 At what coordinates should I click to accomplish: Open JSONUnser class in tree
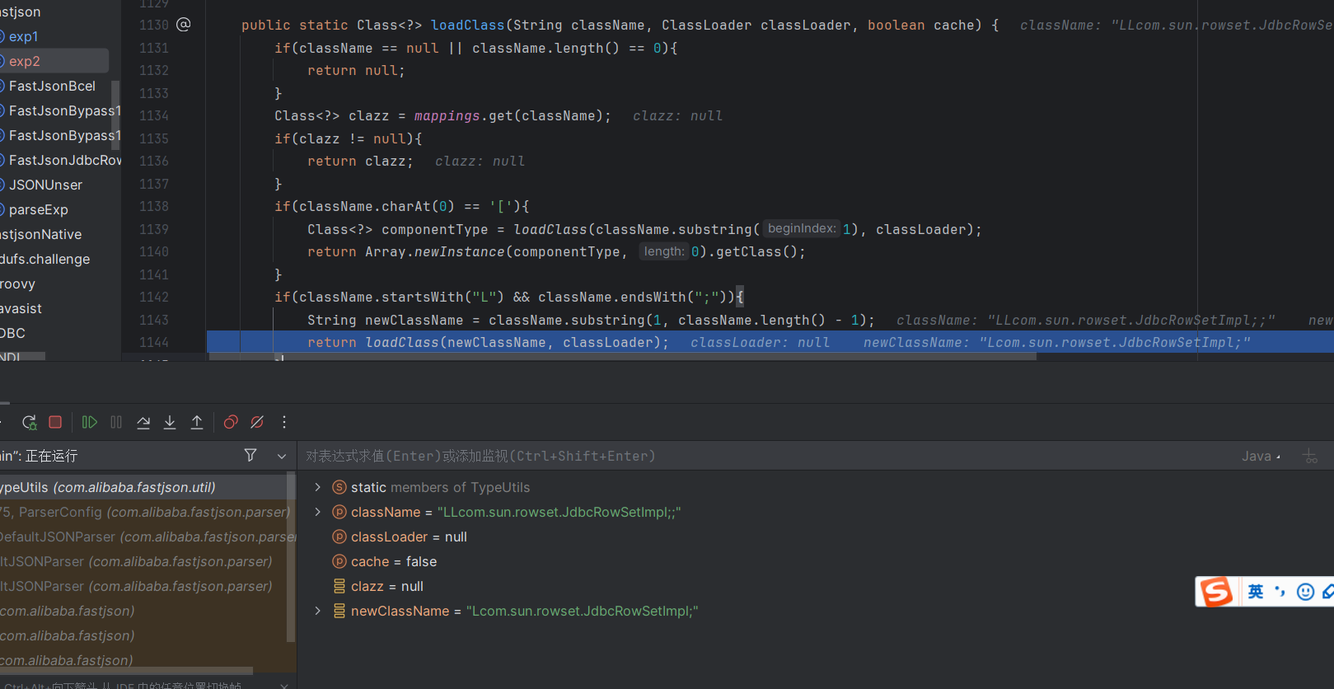(x=45, y=185)
